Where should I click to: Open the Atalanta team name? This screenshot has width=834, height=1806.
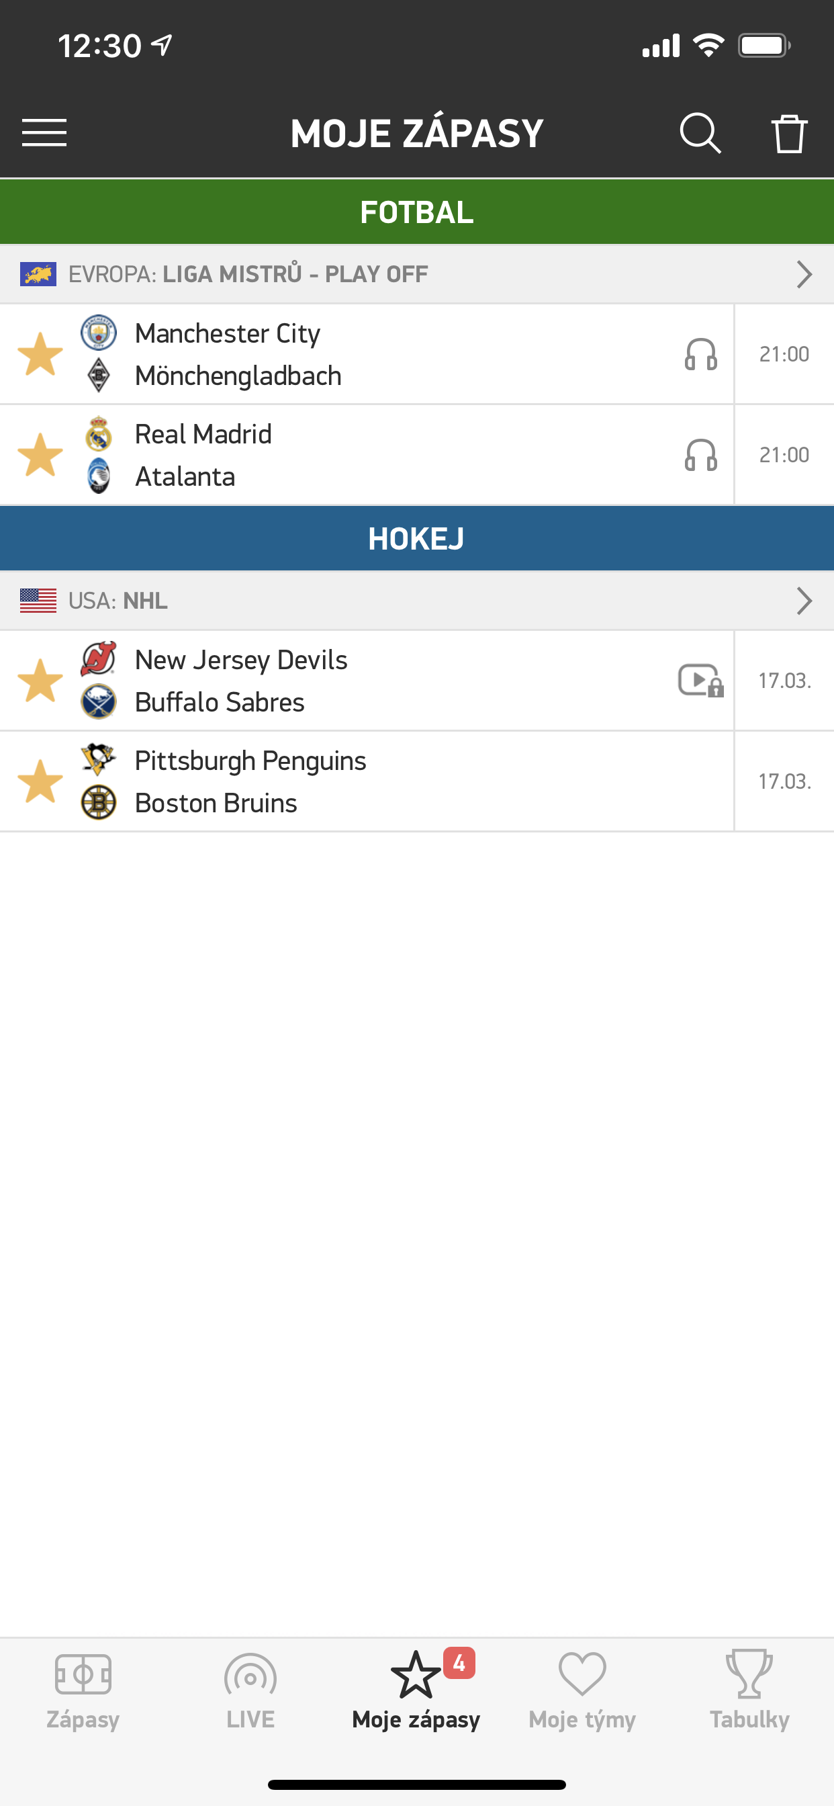185,477
